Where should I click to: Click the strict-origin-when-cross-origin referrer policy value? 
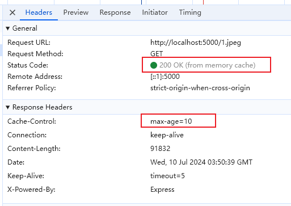(200, 88)
